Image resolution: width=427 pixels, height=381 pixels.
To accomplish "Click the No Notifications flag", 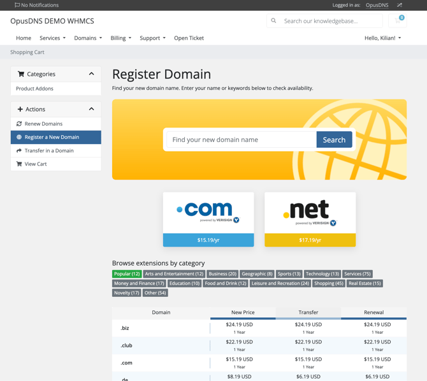I will [x=17, y=5].
